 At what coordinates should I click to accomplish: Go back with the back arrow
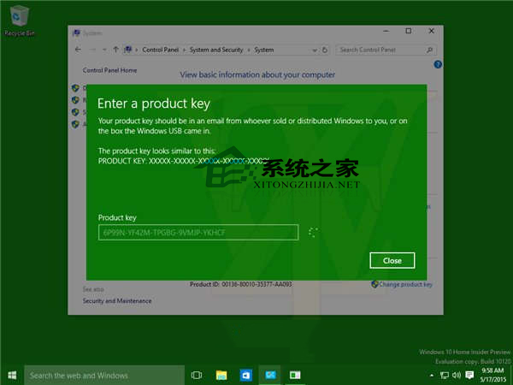(x=78, y=50)
